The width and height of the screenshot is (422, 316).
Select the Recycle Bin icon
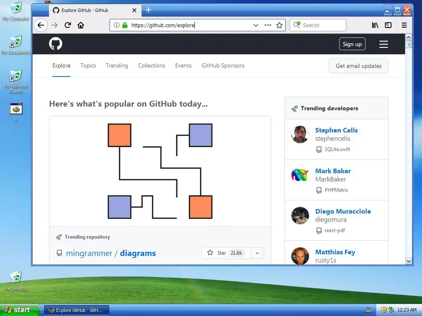(16, 281)
